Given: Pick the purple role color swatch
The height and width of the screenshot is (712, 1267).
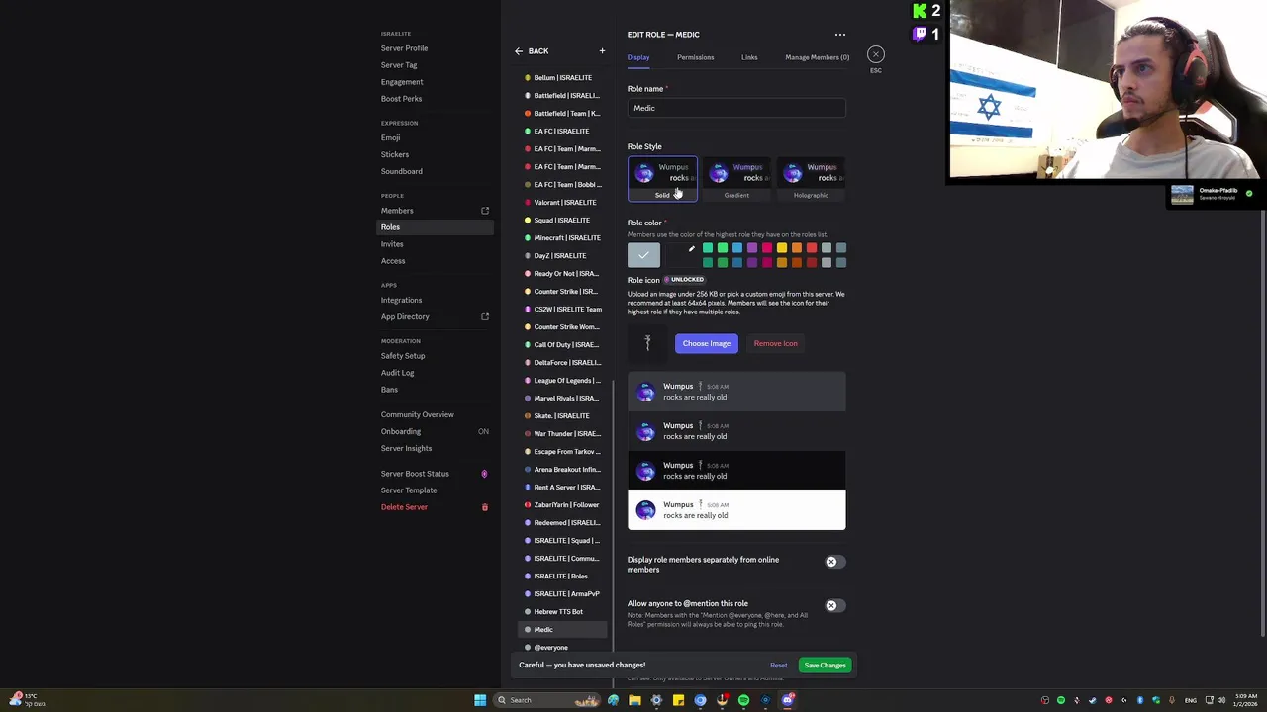Looking at the screenshot, I should pyautogui.click(x=752, y=247).
